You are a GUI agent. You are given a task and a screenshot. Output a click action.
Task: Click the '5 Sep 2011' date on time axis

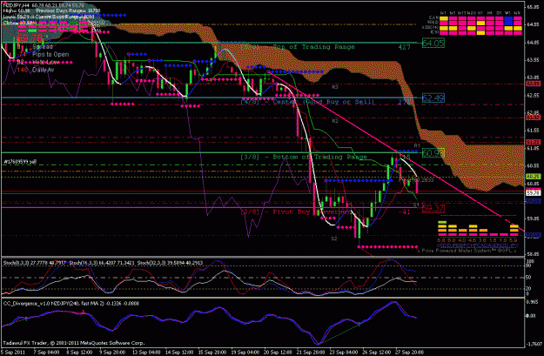(x=12, y=353)
